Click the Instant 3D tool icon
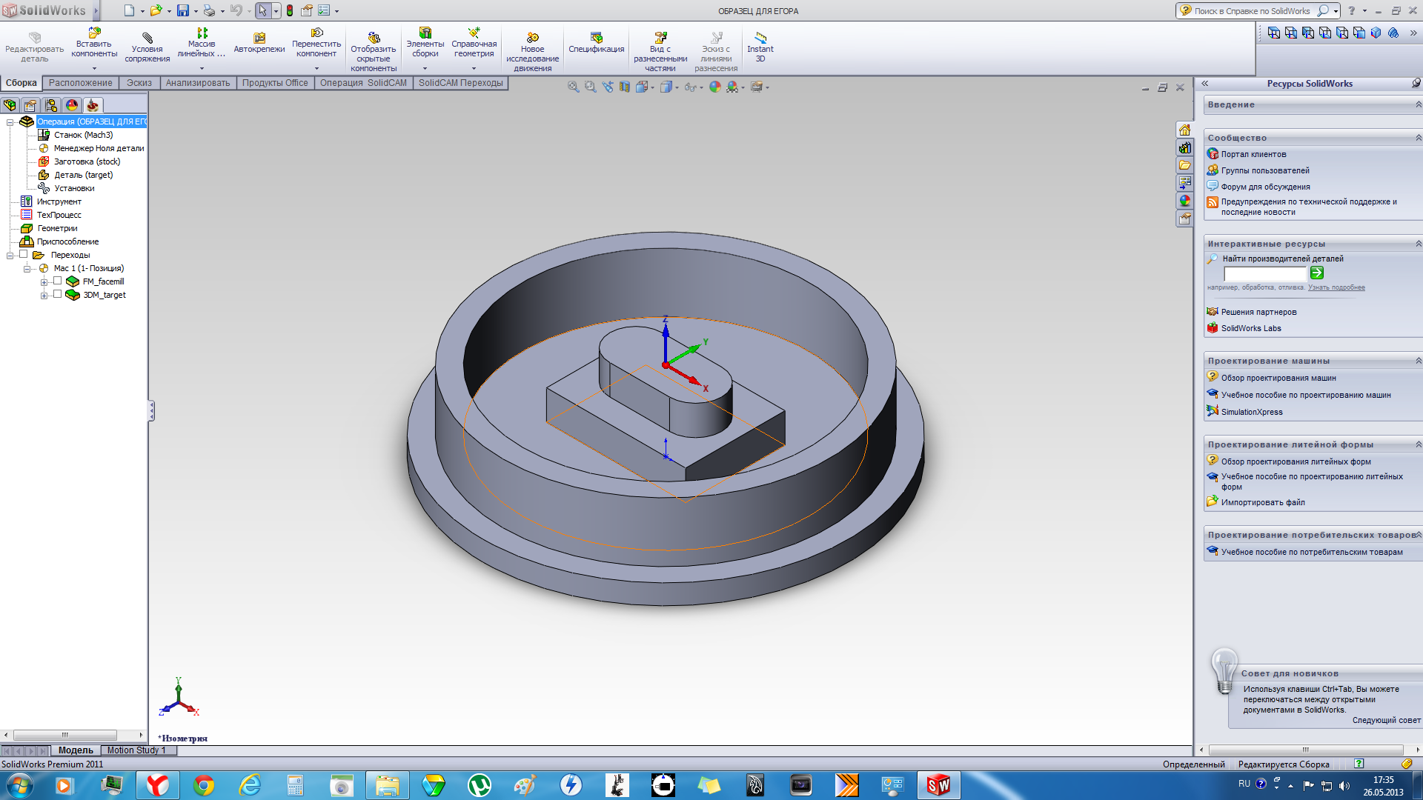This screenshot has width=1423, height=800. [x=760, y=36]
